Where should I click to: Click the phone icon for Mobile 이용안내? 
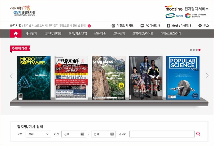pos(169,26)
